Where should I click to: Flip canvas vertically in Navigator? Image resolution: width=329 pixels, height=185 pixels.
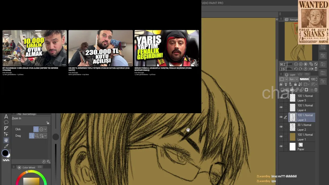pos(316,69)
